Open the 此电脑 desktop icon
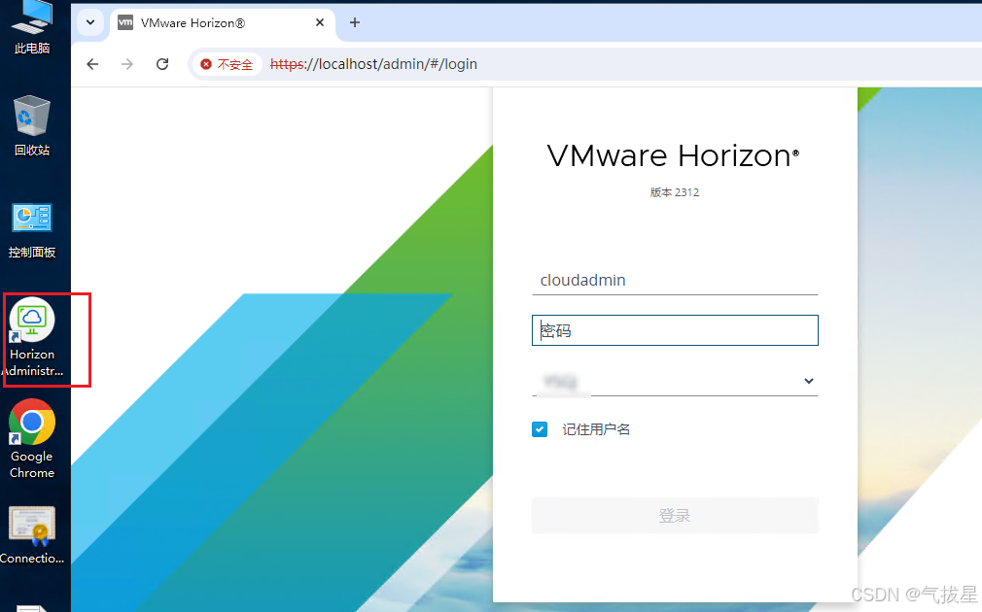 (x=32, y=27)
